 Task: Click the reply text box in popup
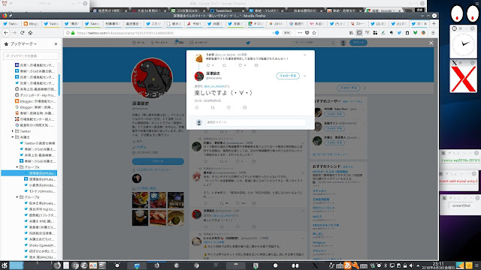pyautogui.click(x=256, y=122)
